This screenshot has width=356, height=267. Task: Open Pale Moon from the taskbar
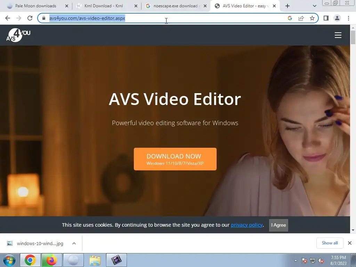click(73, 260)
